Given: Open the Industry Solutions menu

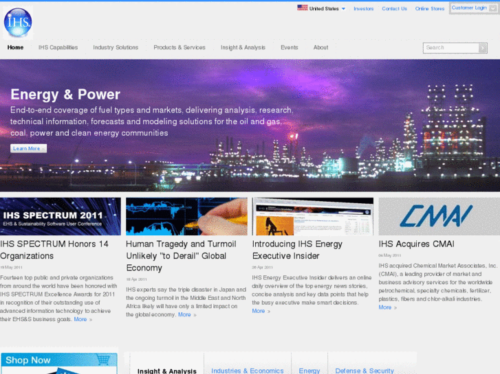Looking at the screenshot, I should (116, 47).
